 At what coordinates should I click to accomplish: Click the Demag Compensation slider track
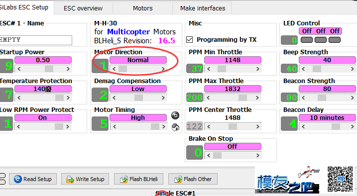(138, 98)
